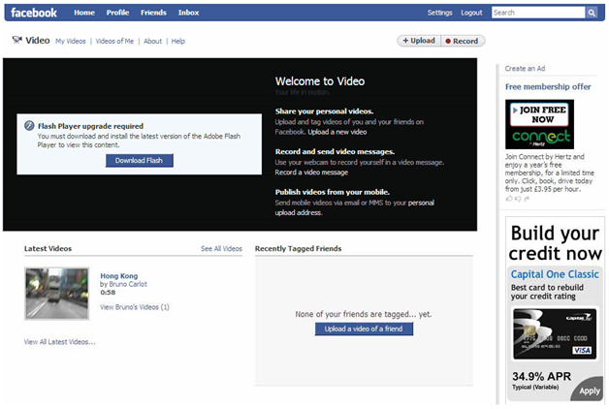Click the Bruno Carlot author name
The width and height of the screenshot is (609, 409).
tap(128, 284)
